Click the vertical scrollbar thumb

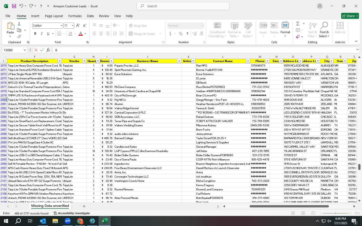[x=359, y=167]
